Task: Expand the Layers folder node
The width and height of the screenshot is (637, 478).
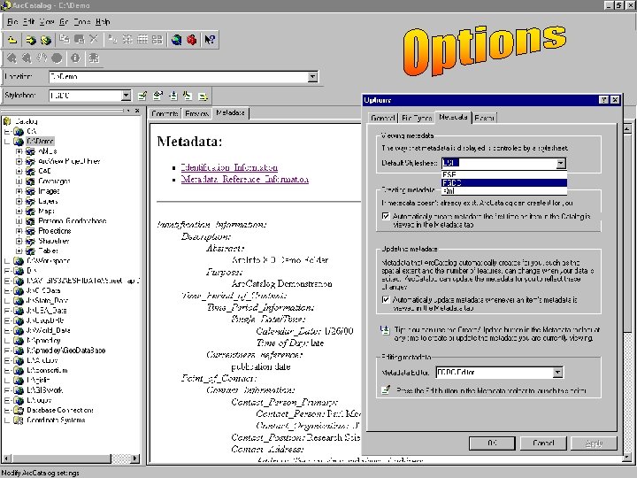Action: [x=19, y=201]
